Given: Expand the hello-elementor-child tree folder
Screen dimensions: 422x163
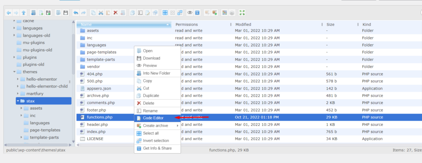Looking at the screenshot, I should pos(18,86).
